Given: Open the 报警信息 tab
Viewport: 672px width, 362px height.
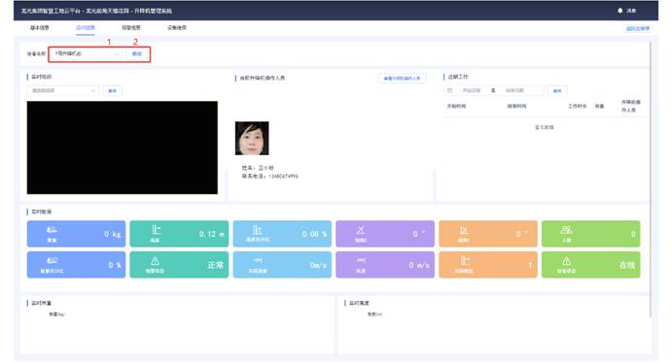Looking at the screenshot, I should coord(130,28).
